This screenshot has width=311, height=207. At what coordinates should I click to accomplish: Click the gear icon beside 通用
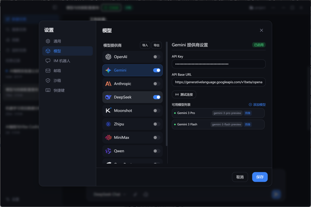click(48, 41)
